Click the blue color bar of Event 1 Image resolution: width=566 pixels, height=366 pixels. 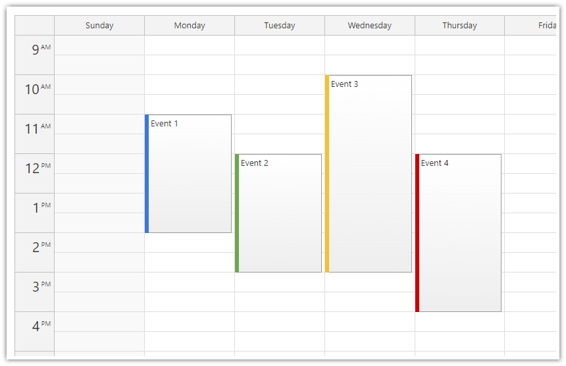[x=147, y=174]
